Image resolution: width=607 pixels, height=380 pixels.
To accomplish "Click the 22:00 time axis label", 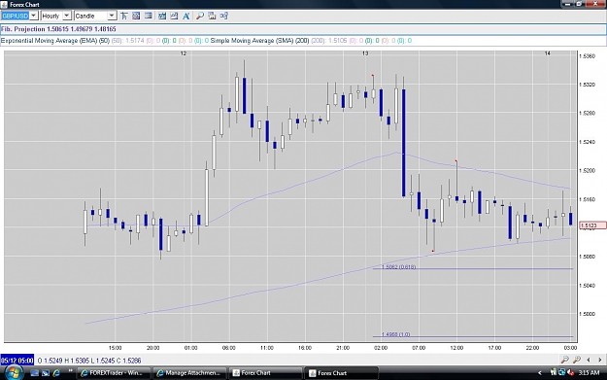I will [x=532, y=348].
